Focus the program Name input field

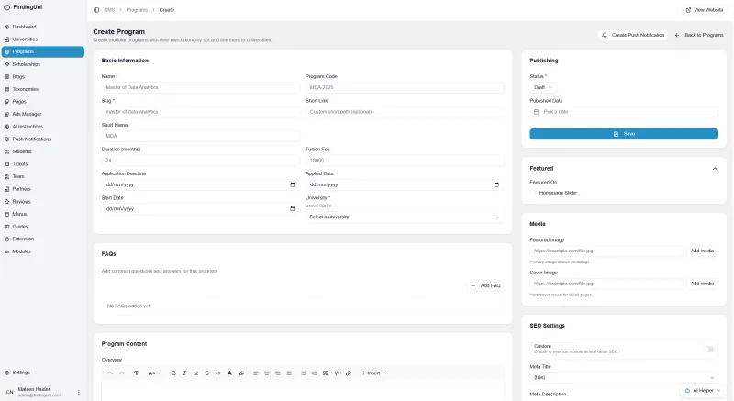coord(200,87)
